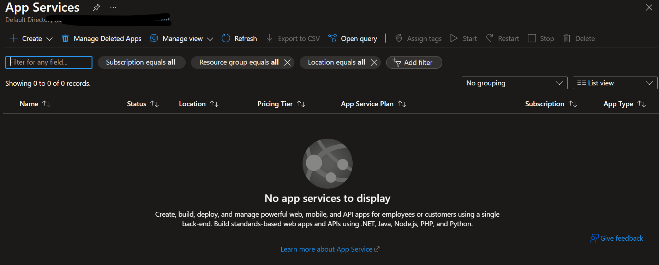Open the No grouping dropdown
The image size is (659, 265).
click(x=514, y=83)
